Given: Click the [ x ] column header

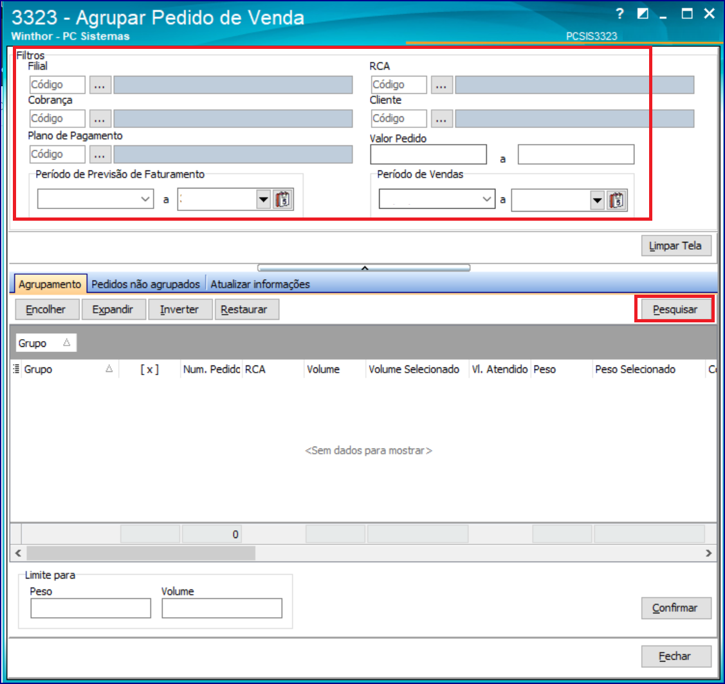Looking at the screenshot, I should (x=149, y=369).
